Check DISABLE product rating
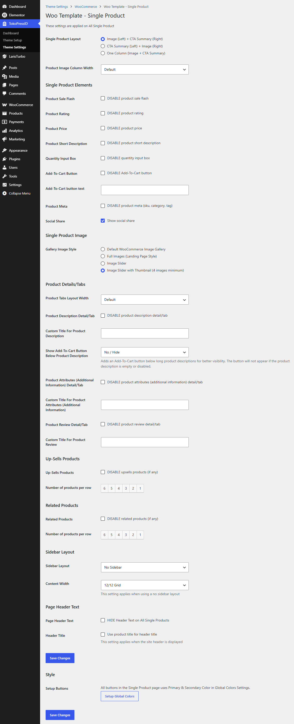This screenshot has height=724, width=294. click(x=103, y=113)
